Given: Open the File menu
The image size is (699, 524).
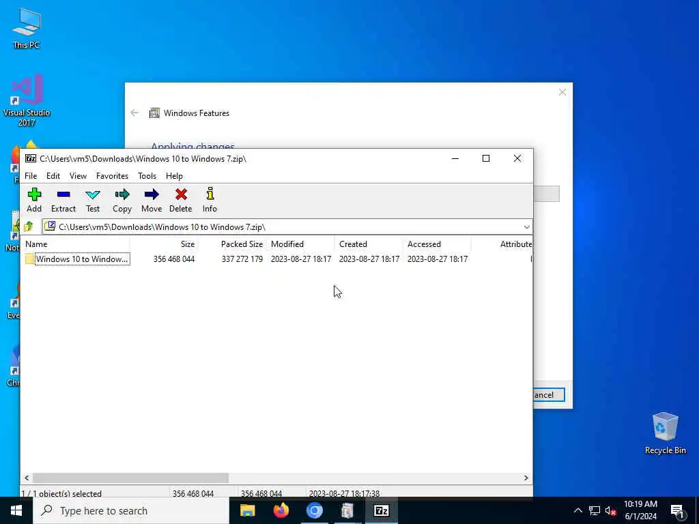Looking at the screenshot, I should (x=31, y=176).
